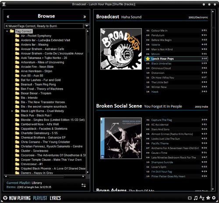Go to the next Browse panel using the » arrow

point(85,17)
